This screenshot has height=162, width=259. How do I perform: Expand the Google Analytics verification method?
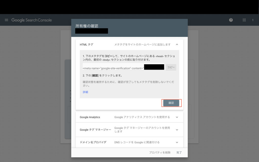[x=177, y=117]
